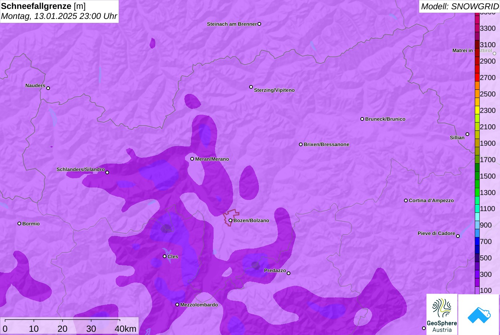Click the distance scale bar

(62, 320)
